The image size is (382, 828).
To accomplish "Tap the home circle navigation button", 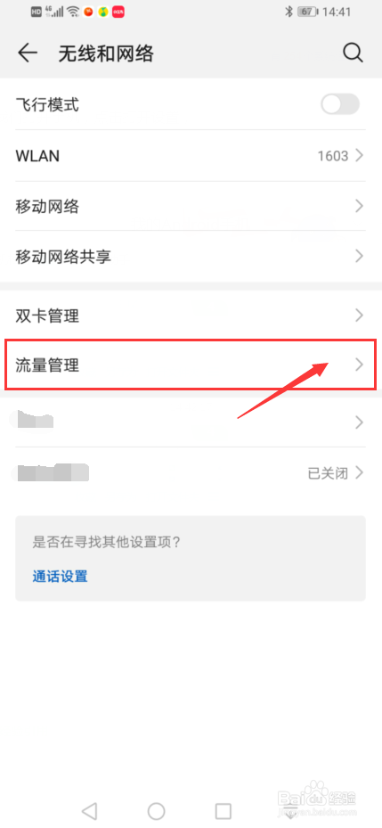I will (x=156, y=810).
